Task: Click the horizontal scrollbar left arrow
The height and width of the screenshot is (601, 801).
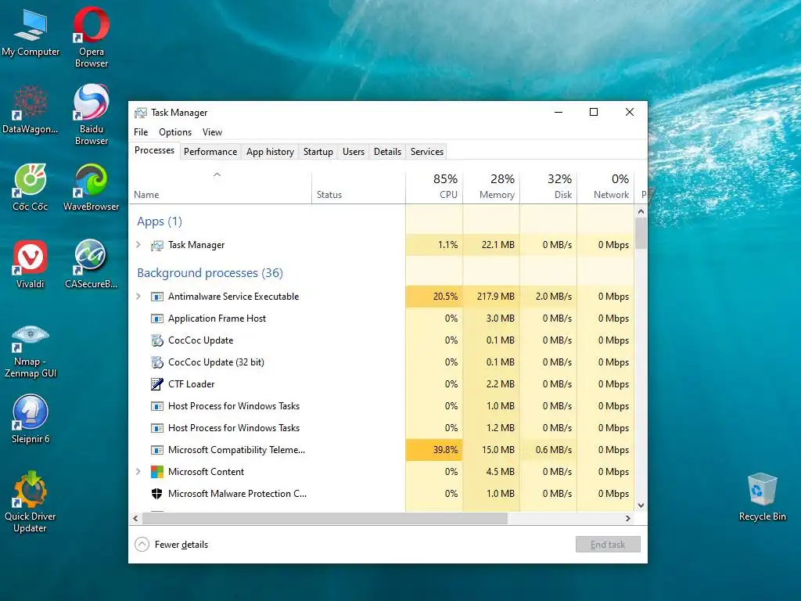Action: (x=135, y=519)
